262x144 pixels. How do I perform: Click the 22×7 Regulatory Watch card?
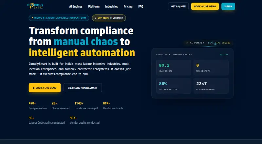click(x=211, y=86)
